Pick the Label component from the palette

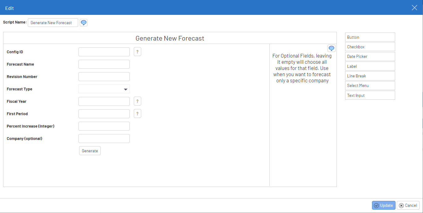tap(370, 66)
